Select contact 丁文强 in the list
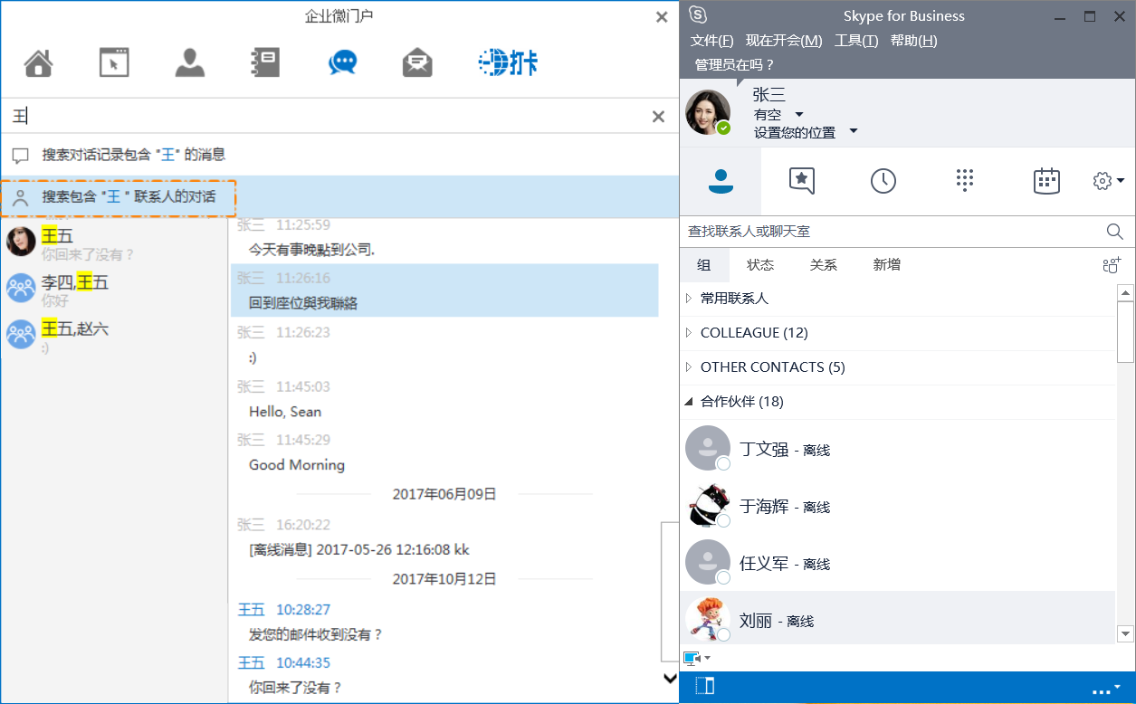 pos(898,449)
